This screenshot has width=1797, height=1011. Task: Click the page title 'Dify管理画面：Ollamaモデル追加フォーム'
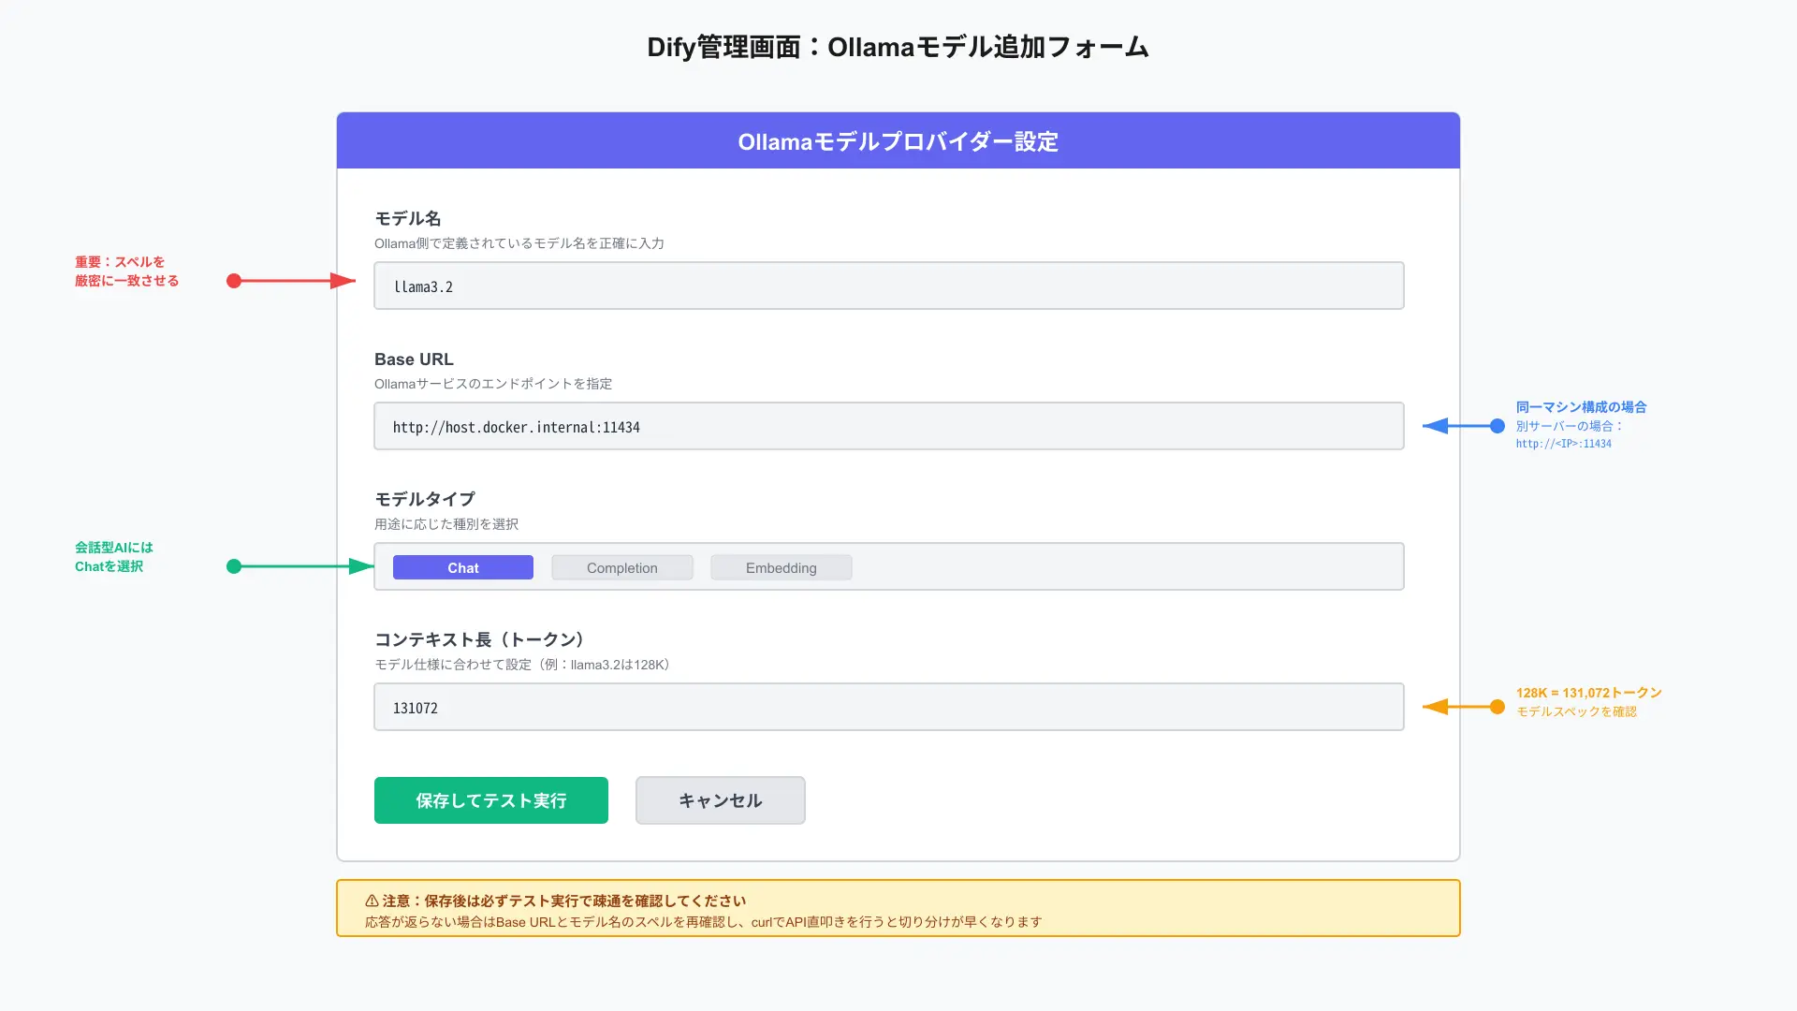[898, 47]
